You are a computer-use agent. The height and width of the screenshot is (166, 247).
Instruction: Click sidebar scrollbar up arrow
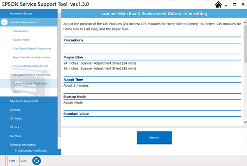click(59, 11)
